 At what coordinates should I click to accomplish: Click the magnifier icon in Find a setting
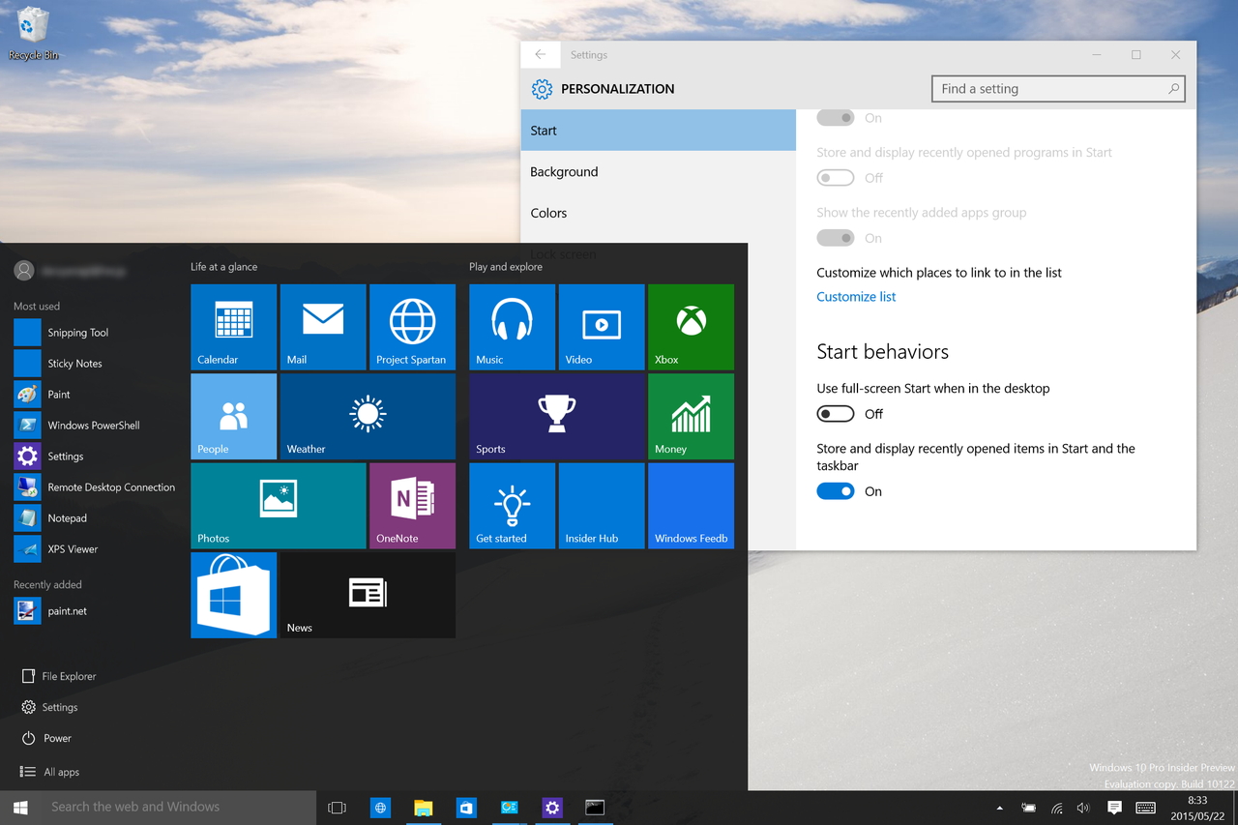pyautogui.click(x=1173, y=89)
